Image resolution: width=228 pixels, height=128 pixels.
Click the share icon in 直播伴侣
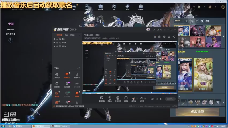[x=174, y=37]
